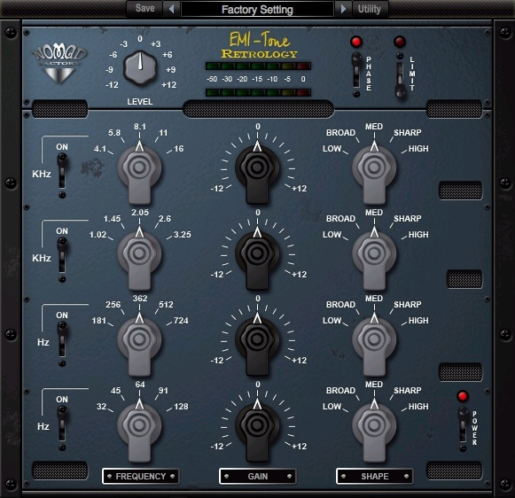Set the 2.05 KHz band shape to SHARP
Viewport: 515px width, 498px height.
[x=407, y=219]
